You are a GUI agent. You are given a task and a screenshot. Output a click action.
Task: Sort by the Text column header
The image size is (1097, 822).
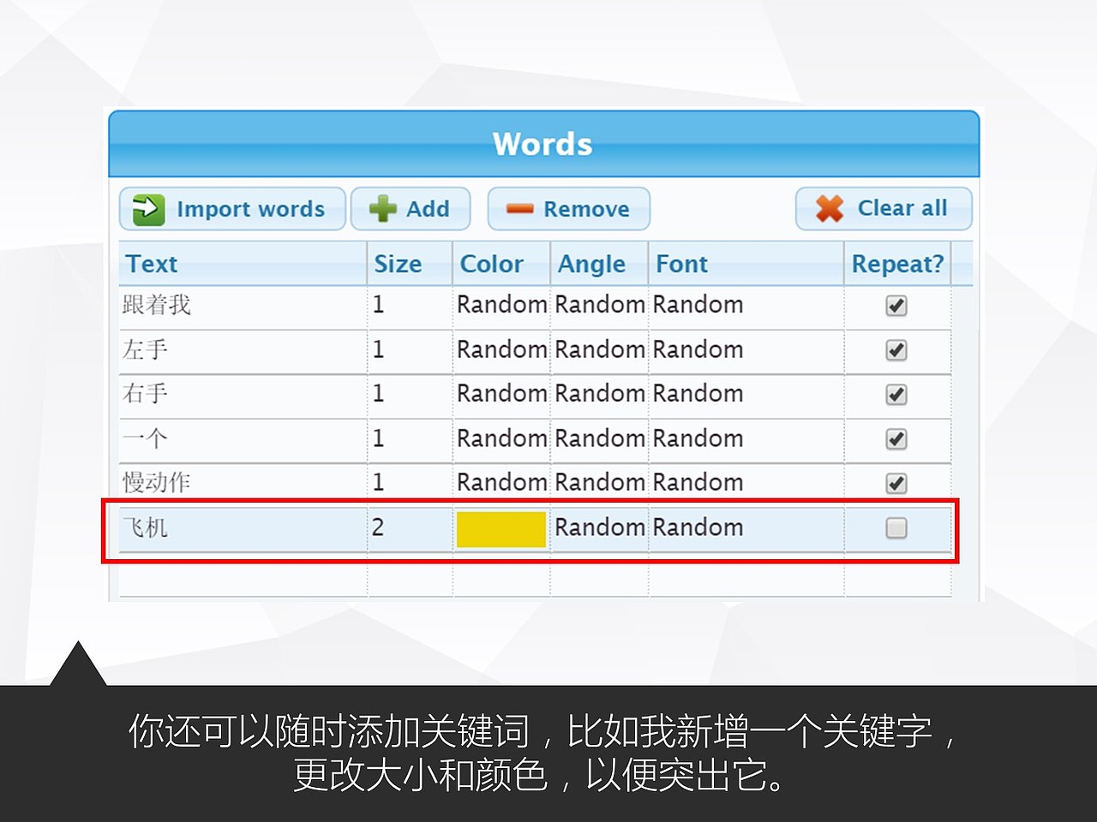(x=152, y=264)
